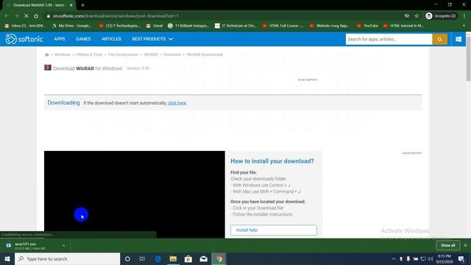Open the Windows breadcrumb link
The width and height of the screenshot is (471, 265).
point(63,54)
